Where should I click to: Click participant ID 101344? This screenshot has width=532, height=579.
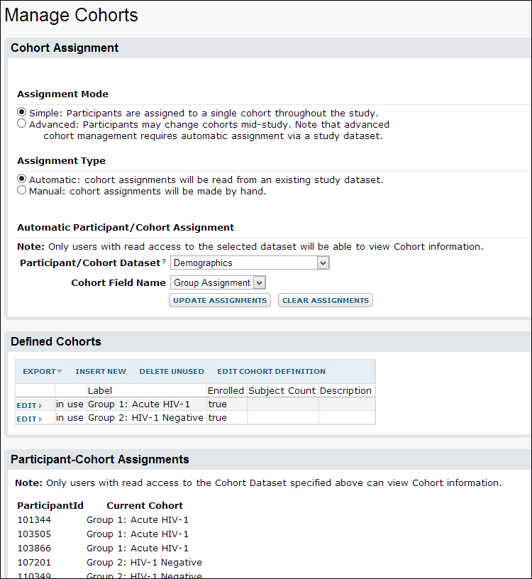tap(34, 520)
